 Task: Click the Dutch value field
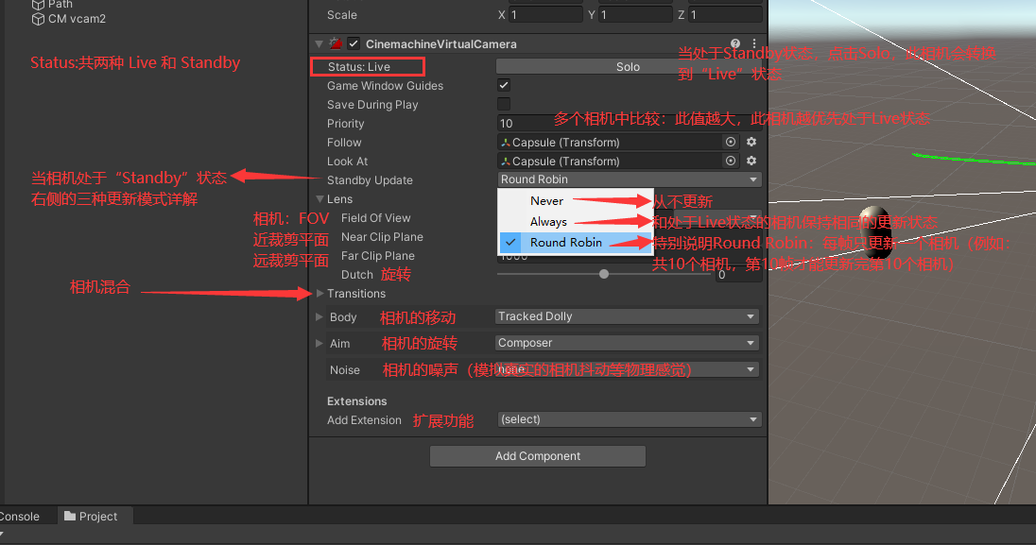738,274
